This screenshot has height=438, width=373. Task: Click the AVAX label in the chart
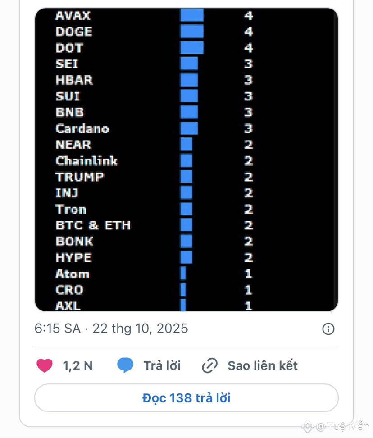click(x=73, y=16)
